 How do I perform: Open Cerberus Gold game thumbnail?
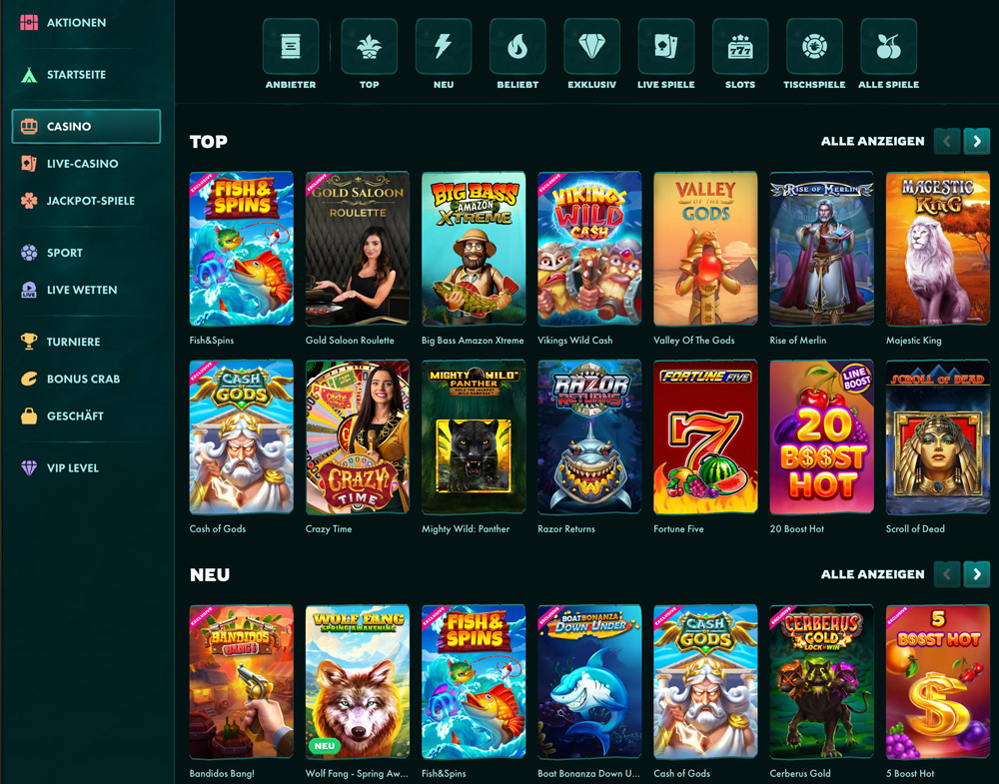(821, 682)
